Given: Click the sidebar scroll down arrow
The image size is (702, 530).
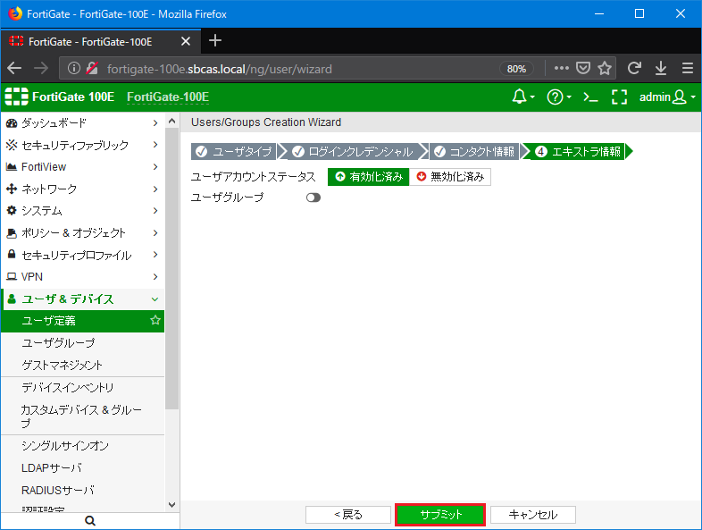Looking at the screenshot, I should (171, 504).
